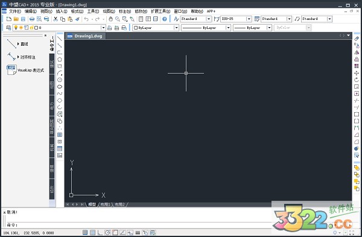The image size is (362, 237).
Task: Select the Erase tool in modify toolbar
Action: click(x=357, y=39)
